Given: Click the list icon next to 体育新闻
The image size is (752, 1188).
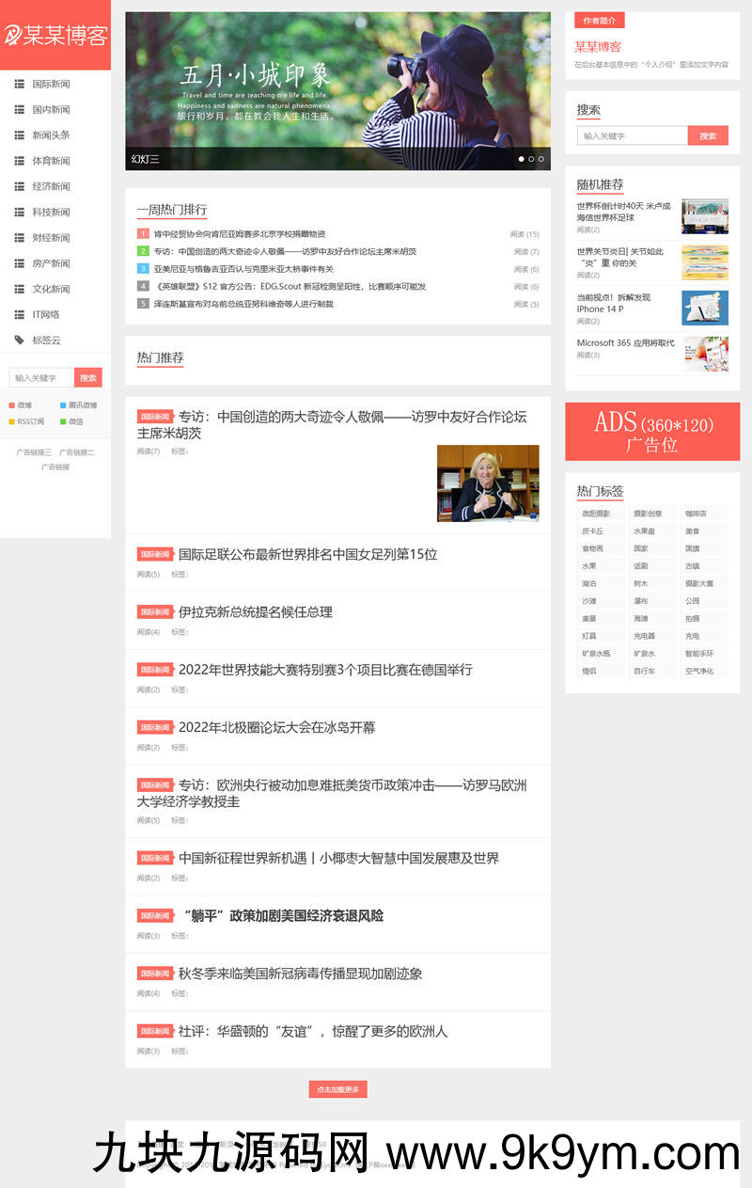Looking at the screenshot, I should point(19,161).
